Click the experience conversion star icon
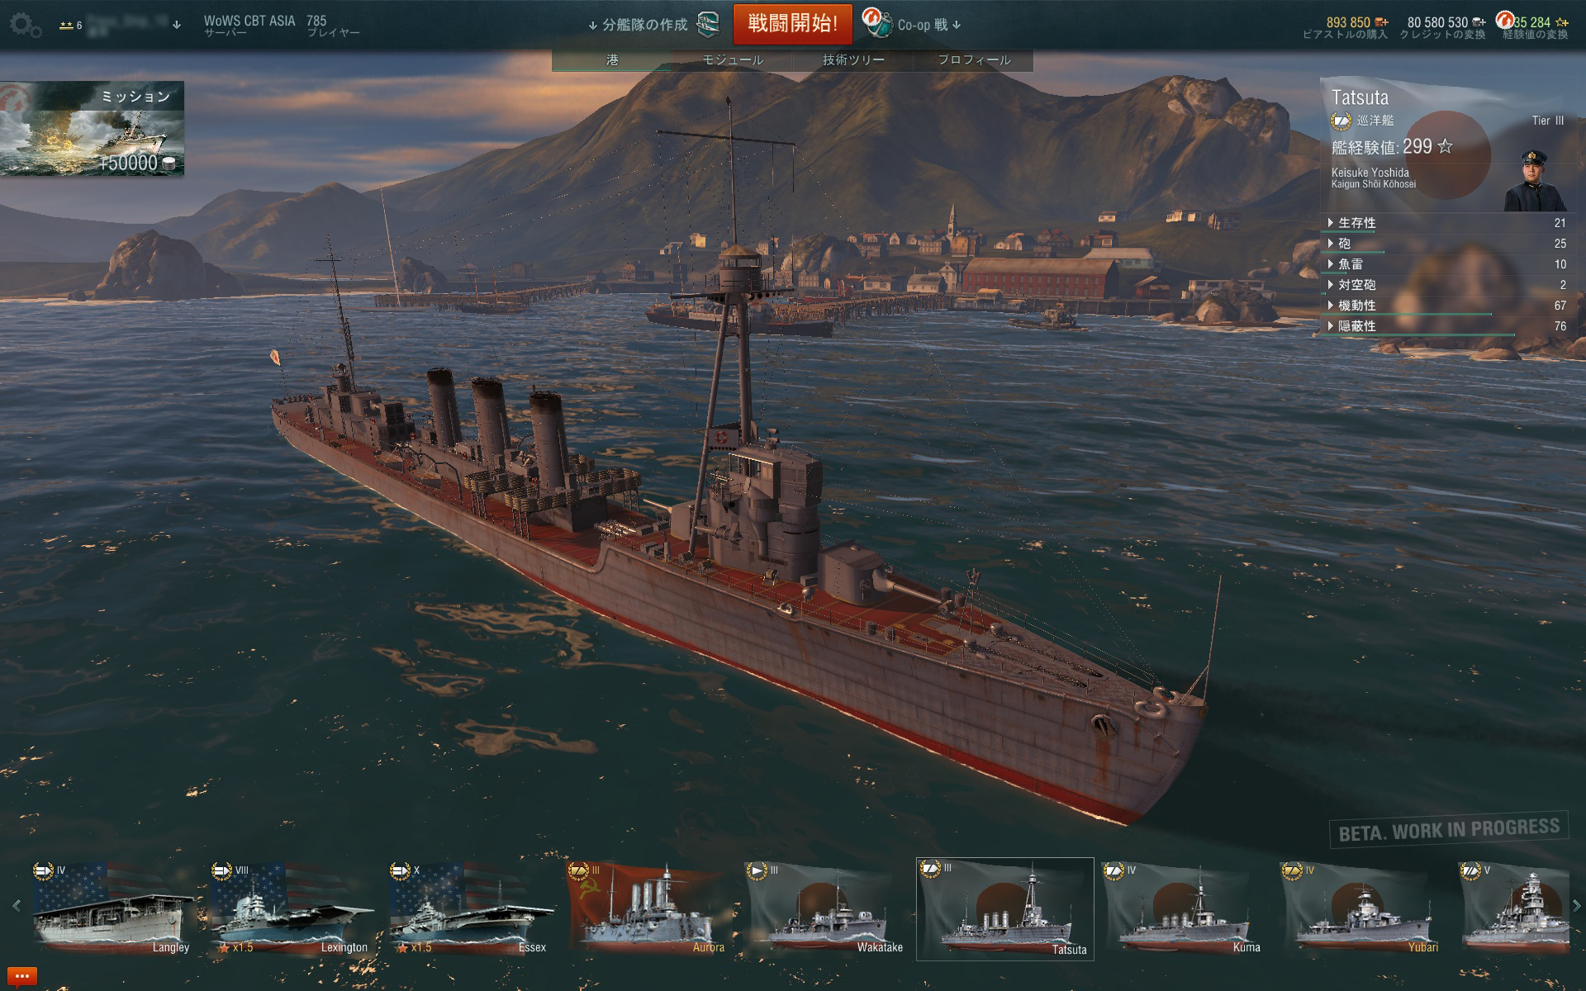The width and height of the screenshot is (1586, 991). pyautogui.click(x=1561, y=22)
